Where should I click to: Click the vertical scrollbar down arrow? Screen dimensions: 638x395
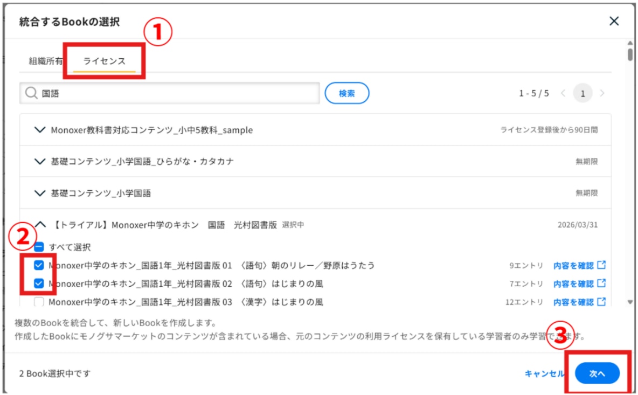point(630,302)
